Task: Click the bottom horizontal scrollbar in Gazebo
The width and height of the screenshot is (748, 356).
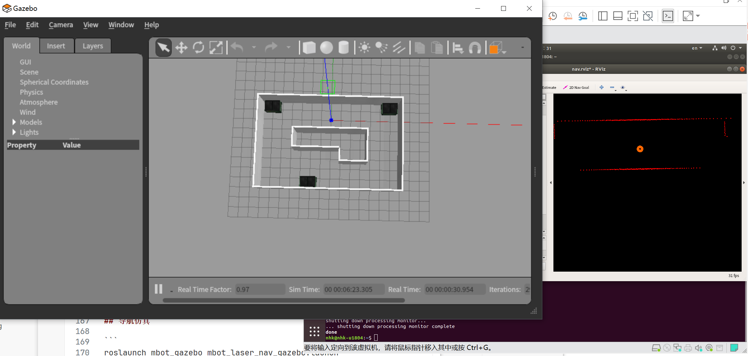Action: tap(284, 300)
